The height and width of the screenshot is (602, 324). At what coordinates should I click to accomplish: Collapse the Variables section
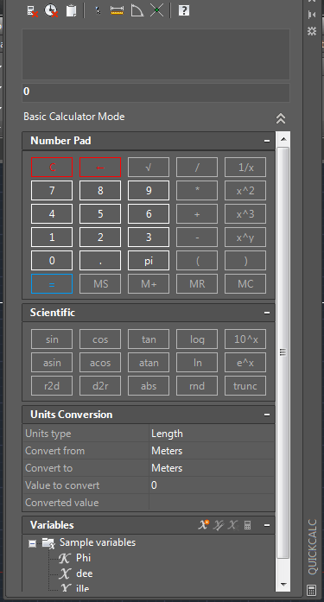point(267,525)
